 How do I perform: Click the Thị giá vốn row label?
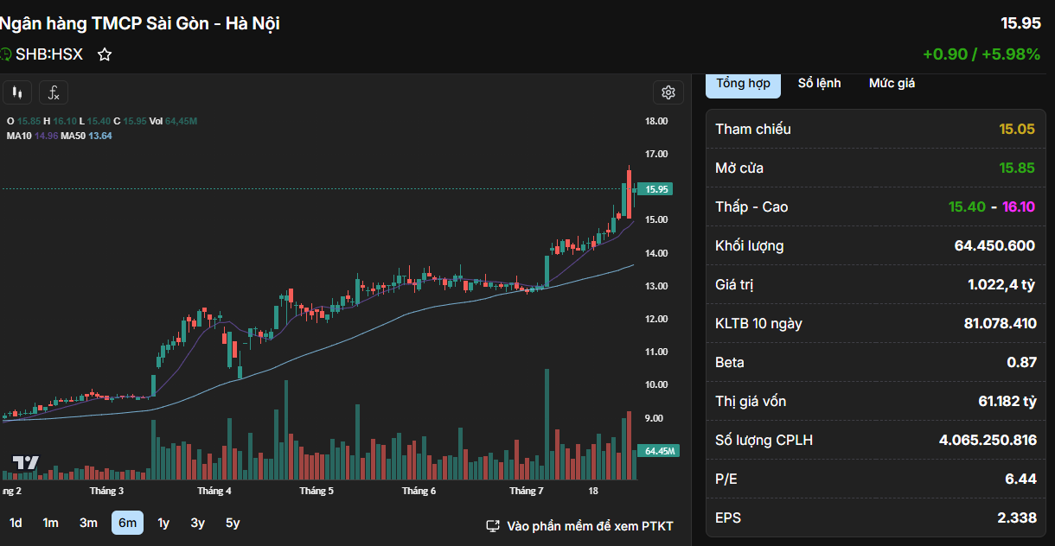(x=751, y=402)
